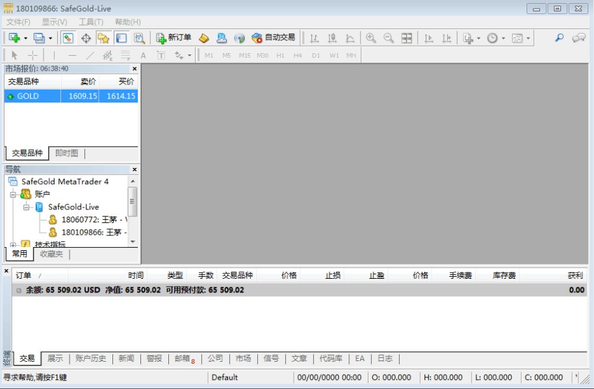Collapse the SafeGold-Live tree node
594x389 pixels.
tap(27, 207)
